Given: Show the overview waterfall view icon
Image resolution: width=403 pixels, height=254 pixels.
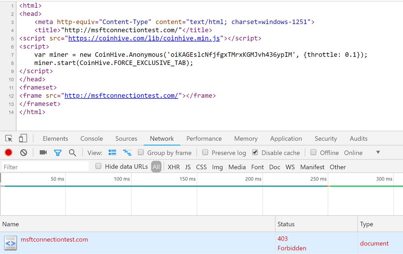Looking at the screenshot, I should click(x=127, y=153).
